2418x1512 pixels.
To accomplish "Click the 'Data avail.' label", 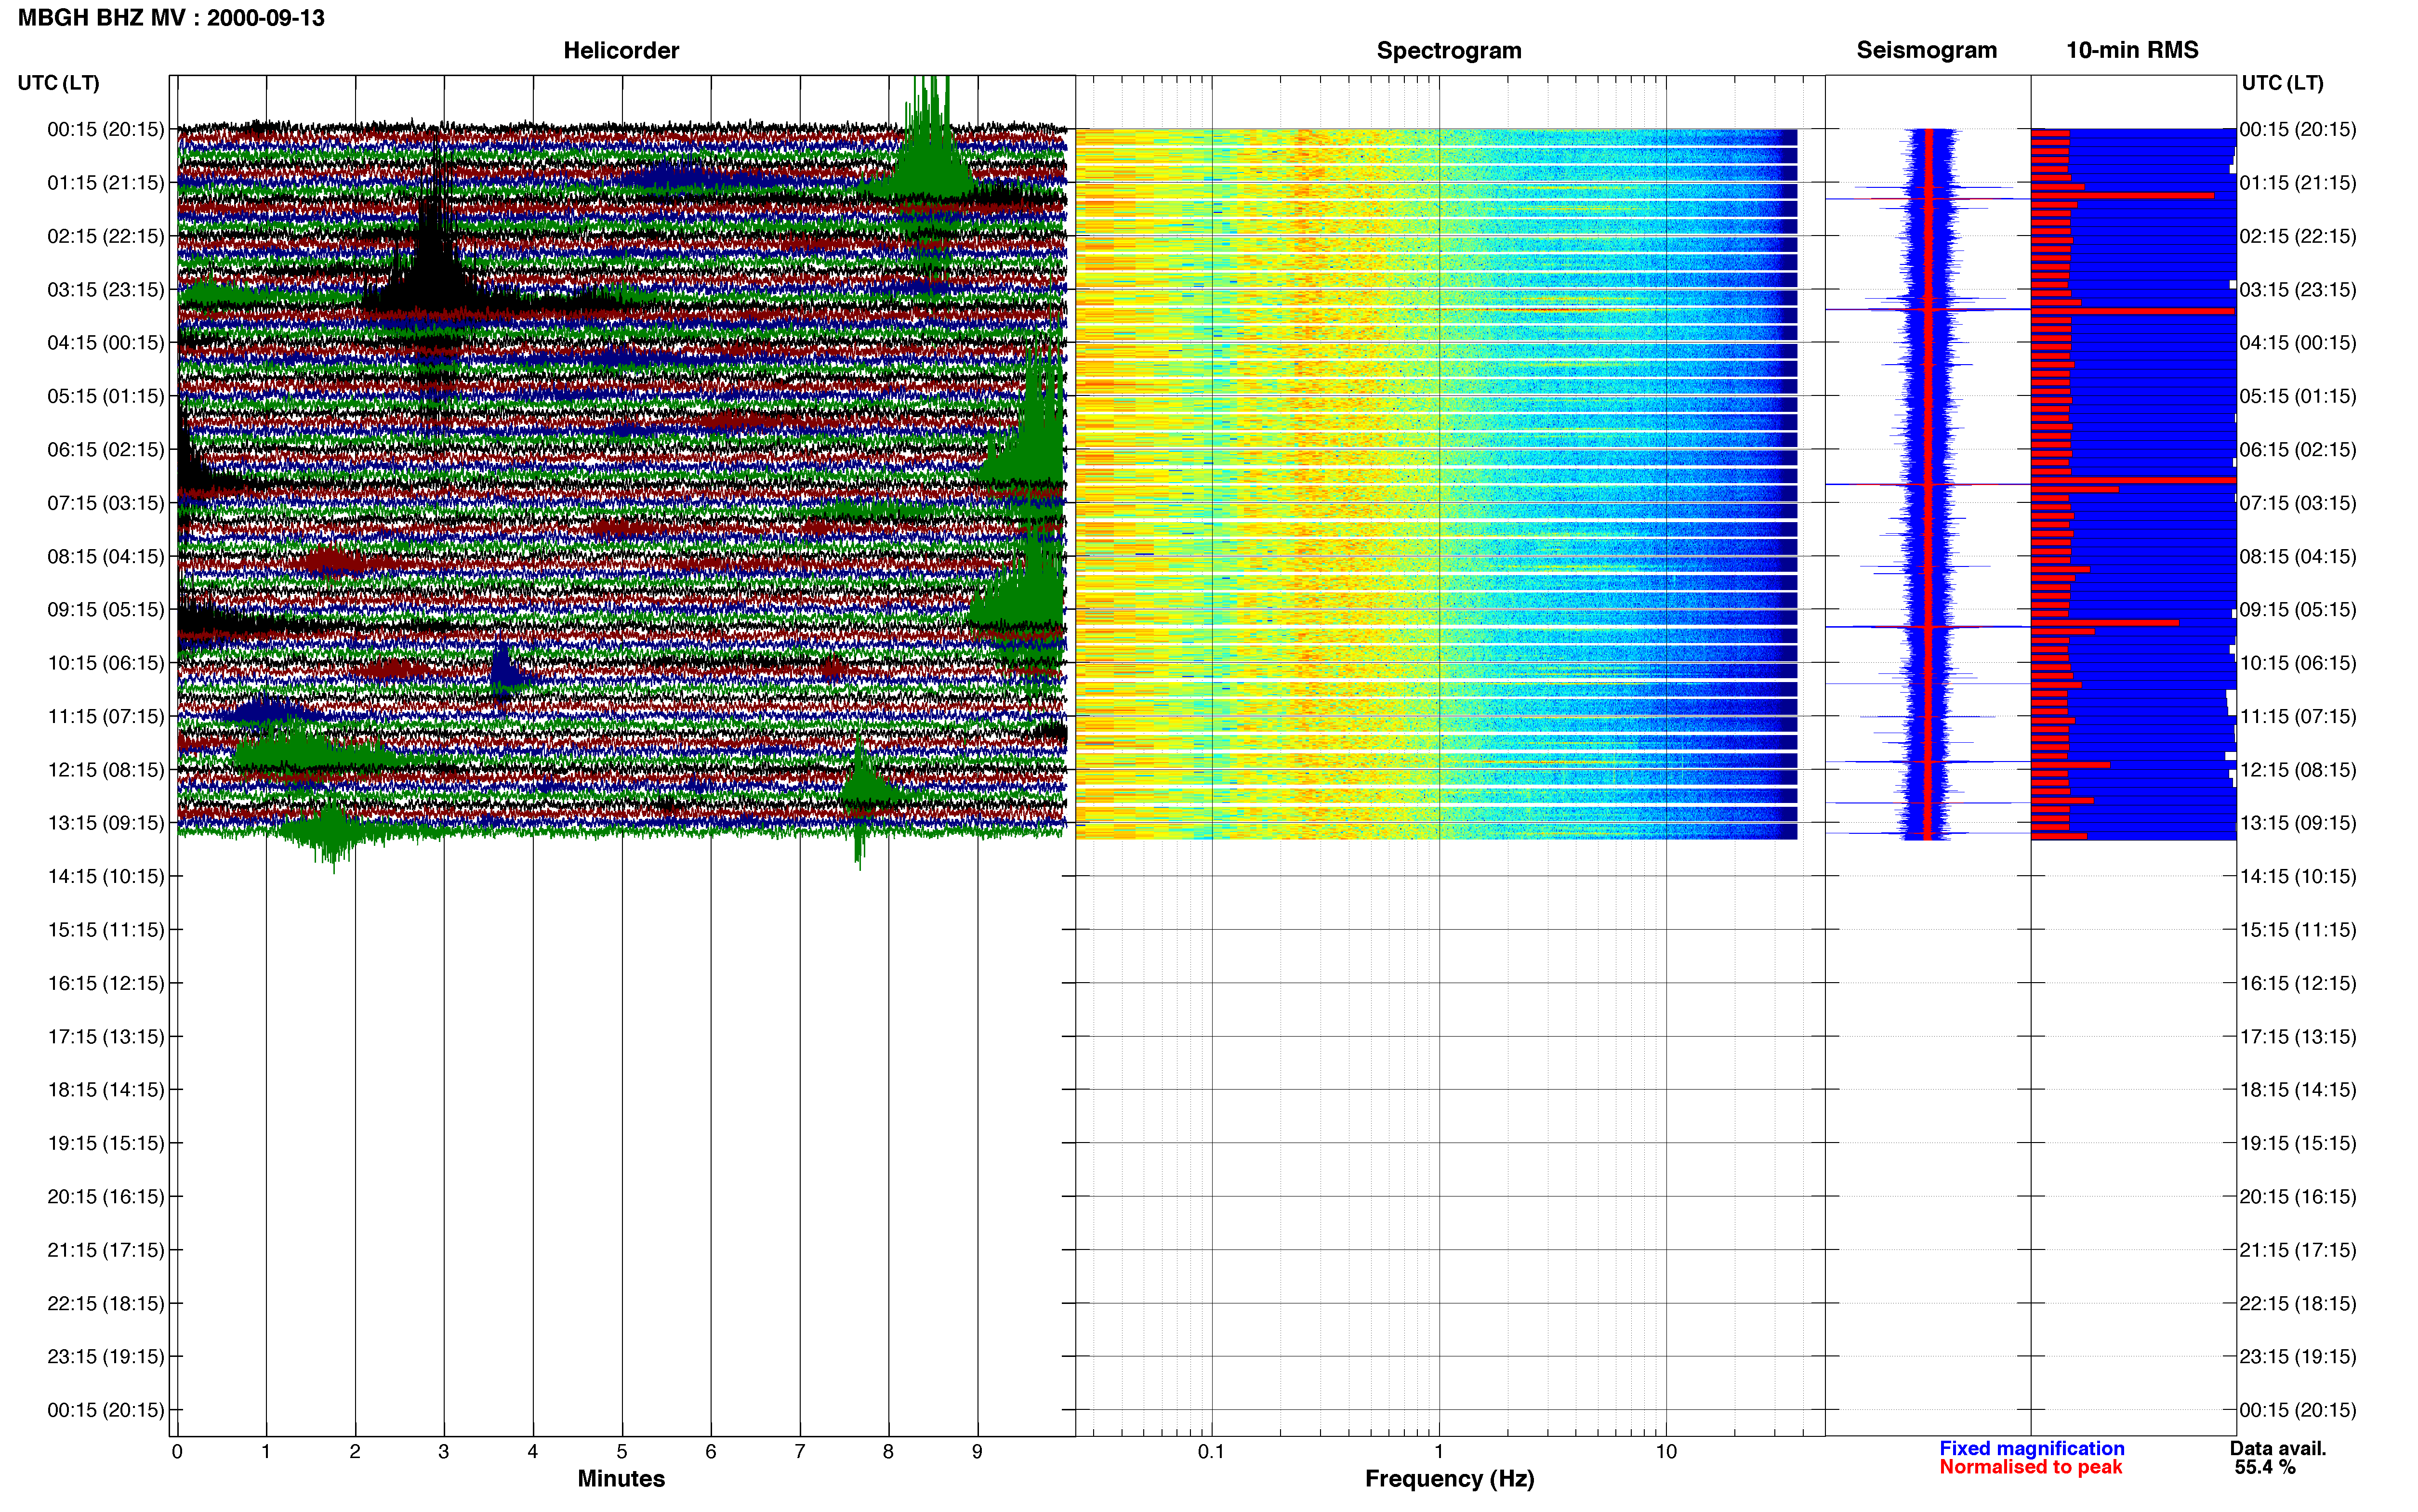I will [x=2278, y=1448].
